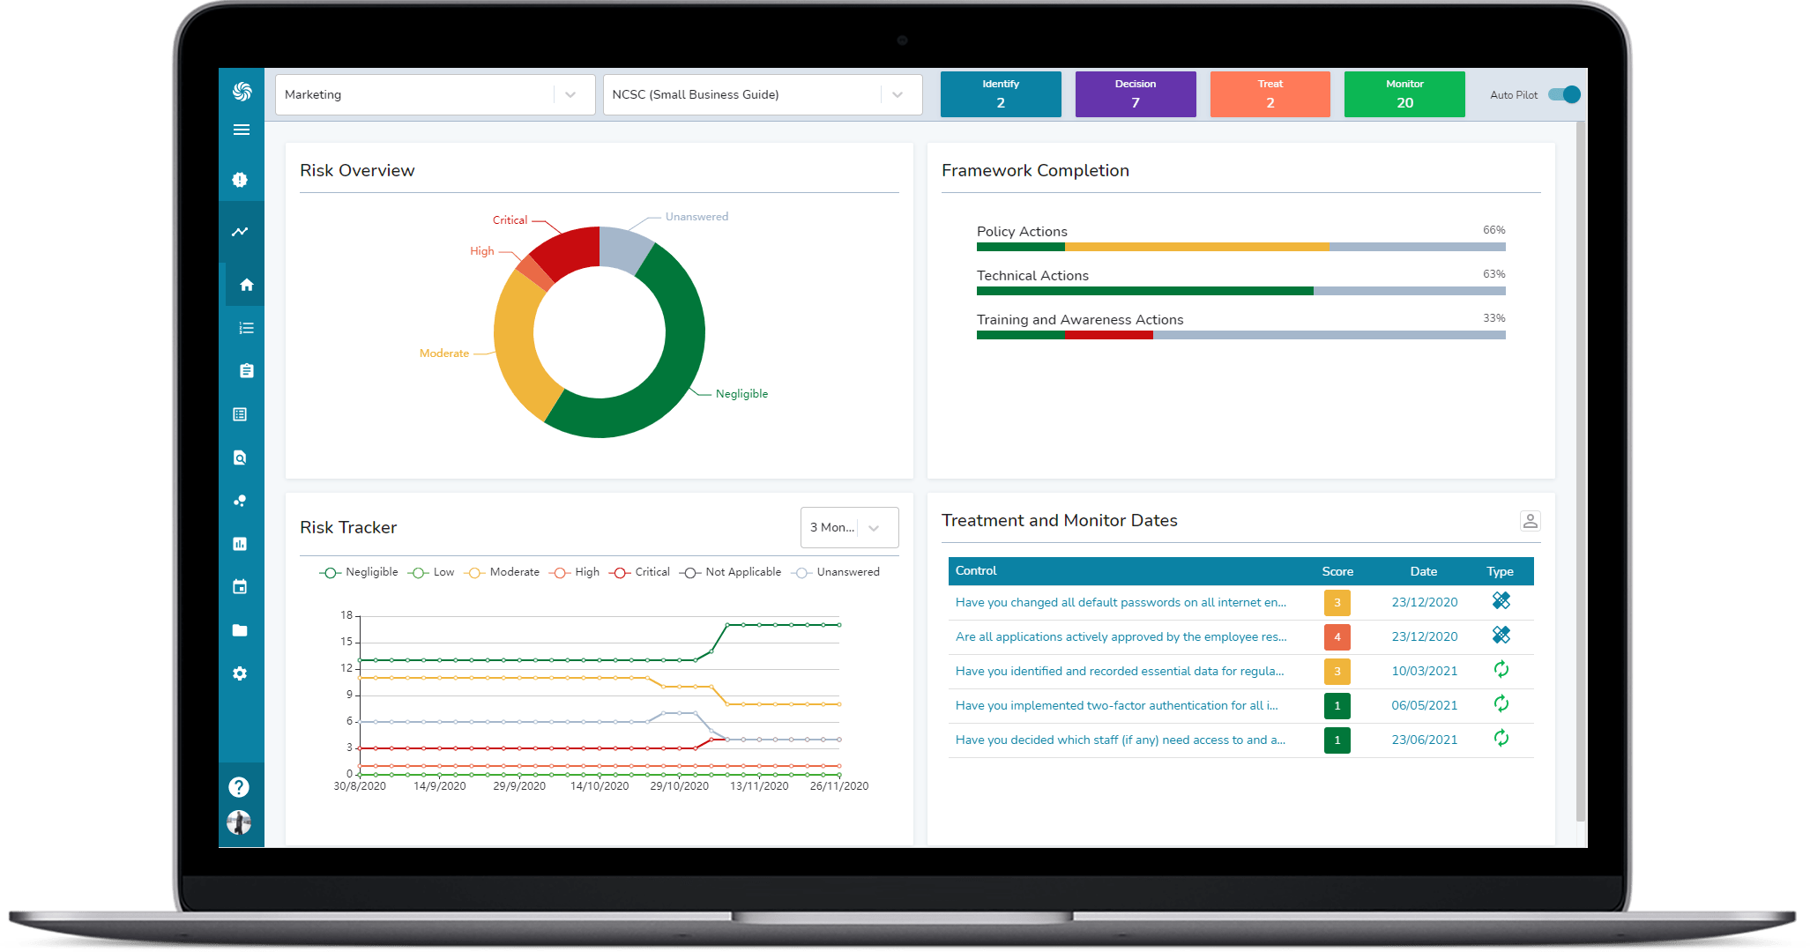Click score badge 4 in applications approved row
The height and width of the screenshot is (952, 1810).
(1337, 636)
